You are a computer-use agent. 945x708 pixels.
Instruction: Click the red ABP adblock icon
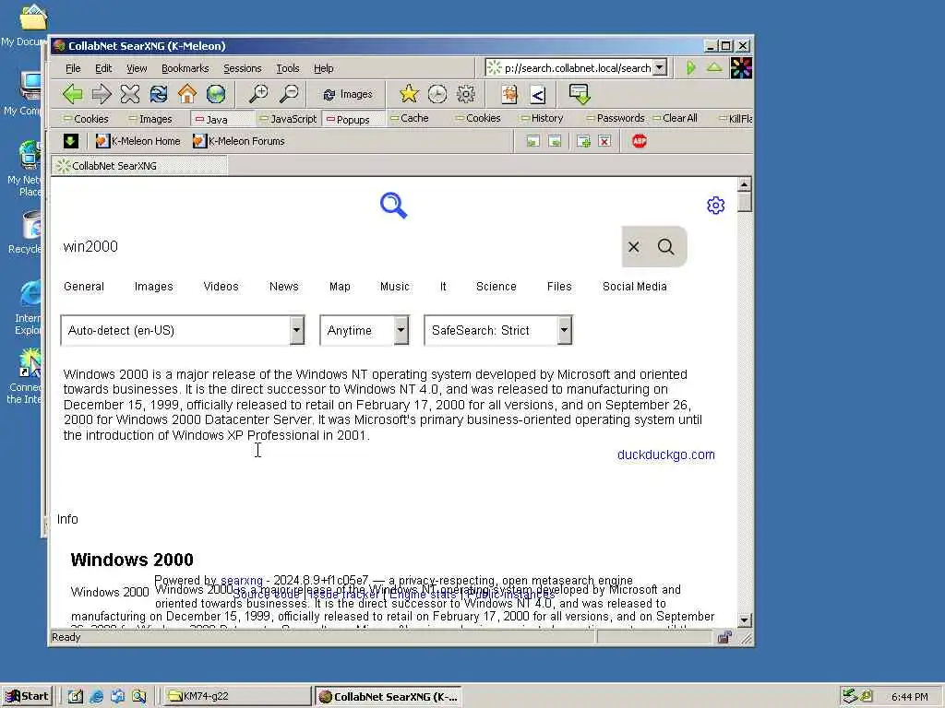tap(640, 141)
